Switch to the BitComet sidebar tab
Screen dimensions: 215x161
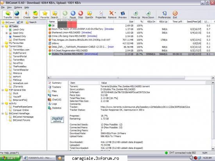point(8,22)
